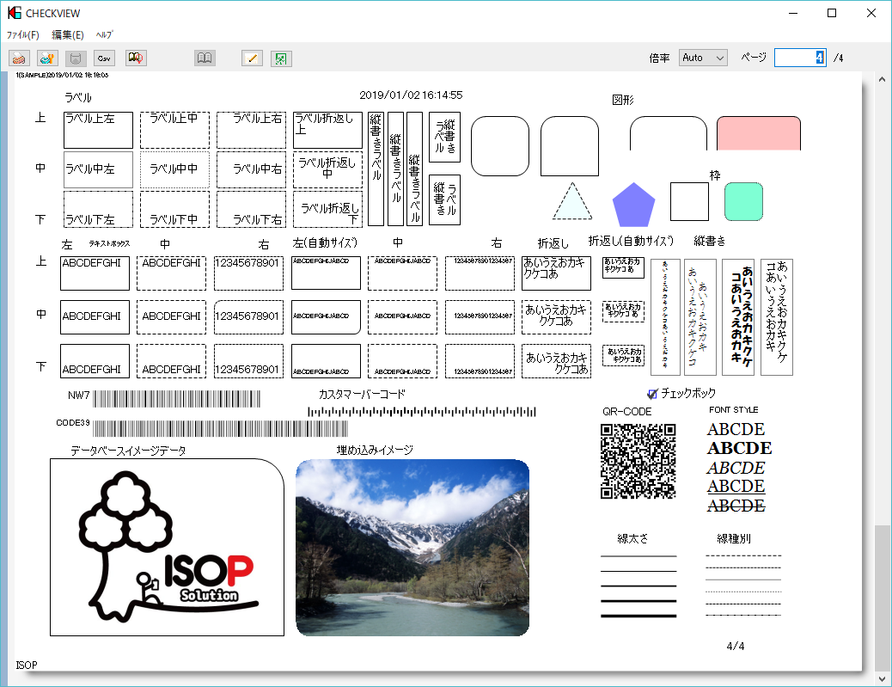Click the vertical scrollbar up arrow
This screenshot has height=687, width=892.
pyautogui.click(x=882, y=79)
